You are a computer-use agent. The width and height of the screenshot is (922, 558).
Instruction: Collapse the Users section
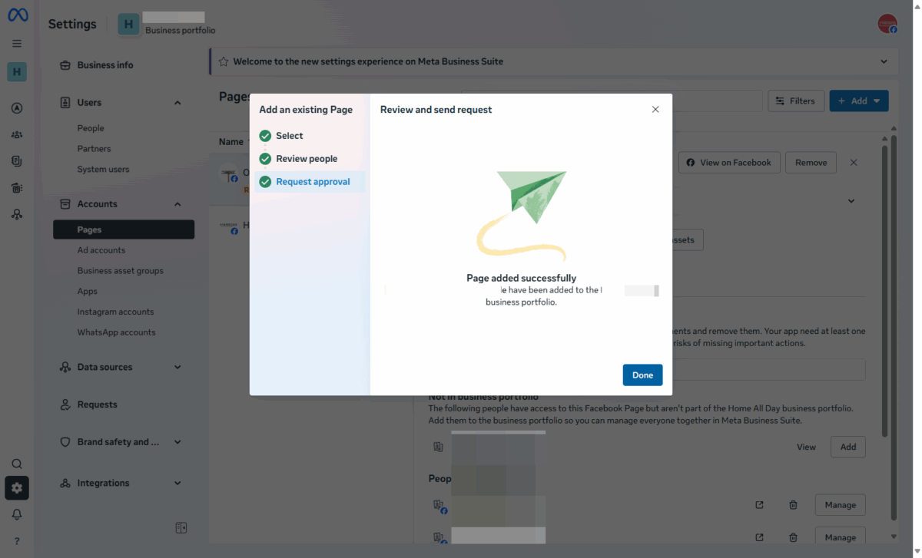(177, 103)
